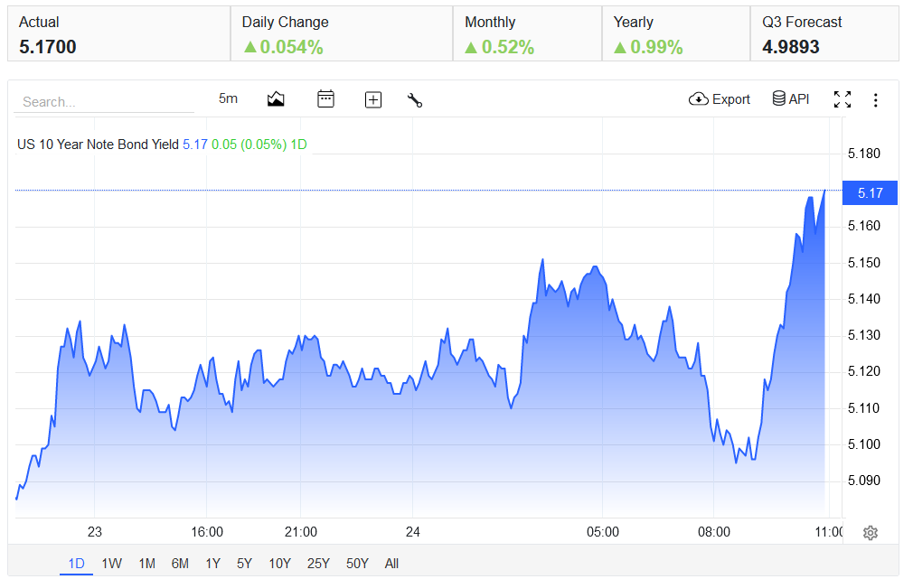Click the Q3 Forecast value cell
This screenshot has height=579, width=913.
click(x=824, y=33)
